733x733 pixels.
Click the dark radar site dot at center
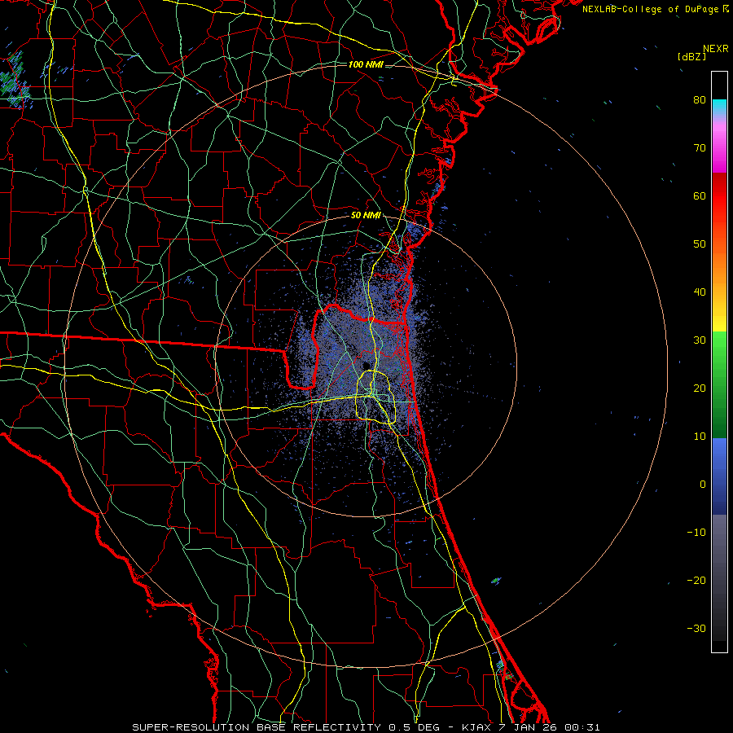tap(367, 365)
